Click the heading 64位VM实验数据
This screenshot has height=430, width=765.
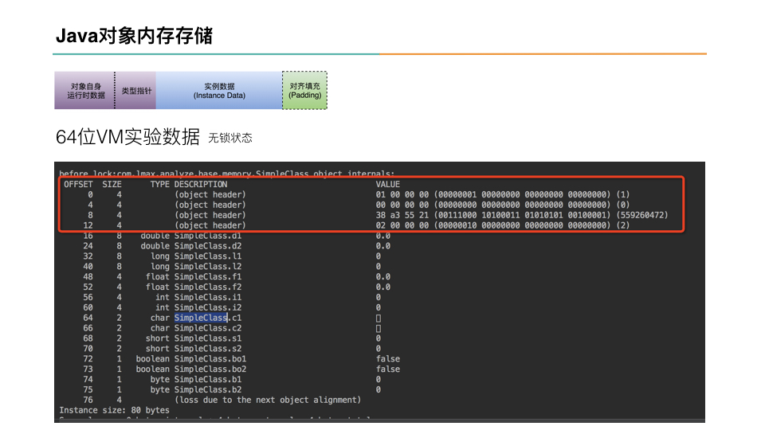[127, 137]
